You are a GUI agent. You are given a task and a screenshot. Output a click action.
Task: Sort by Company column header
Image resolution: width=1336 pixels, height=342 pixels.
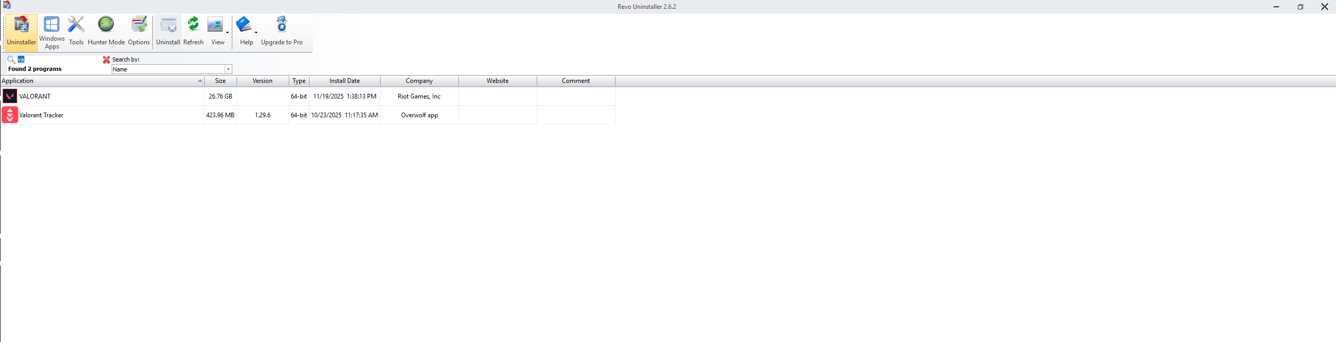tap(419, 81)
